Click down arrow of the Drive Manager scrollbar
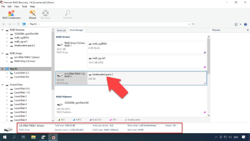The image size is (250, 141). (x=208, y=116)
